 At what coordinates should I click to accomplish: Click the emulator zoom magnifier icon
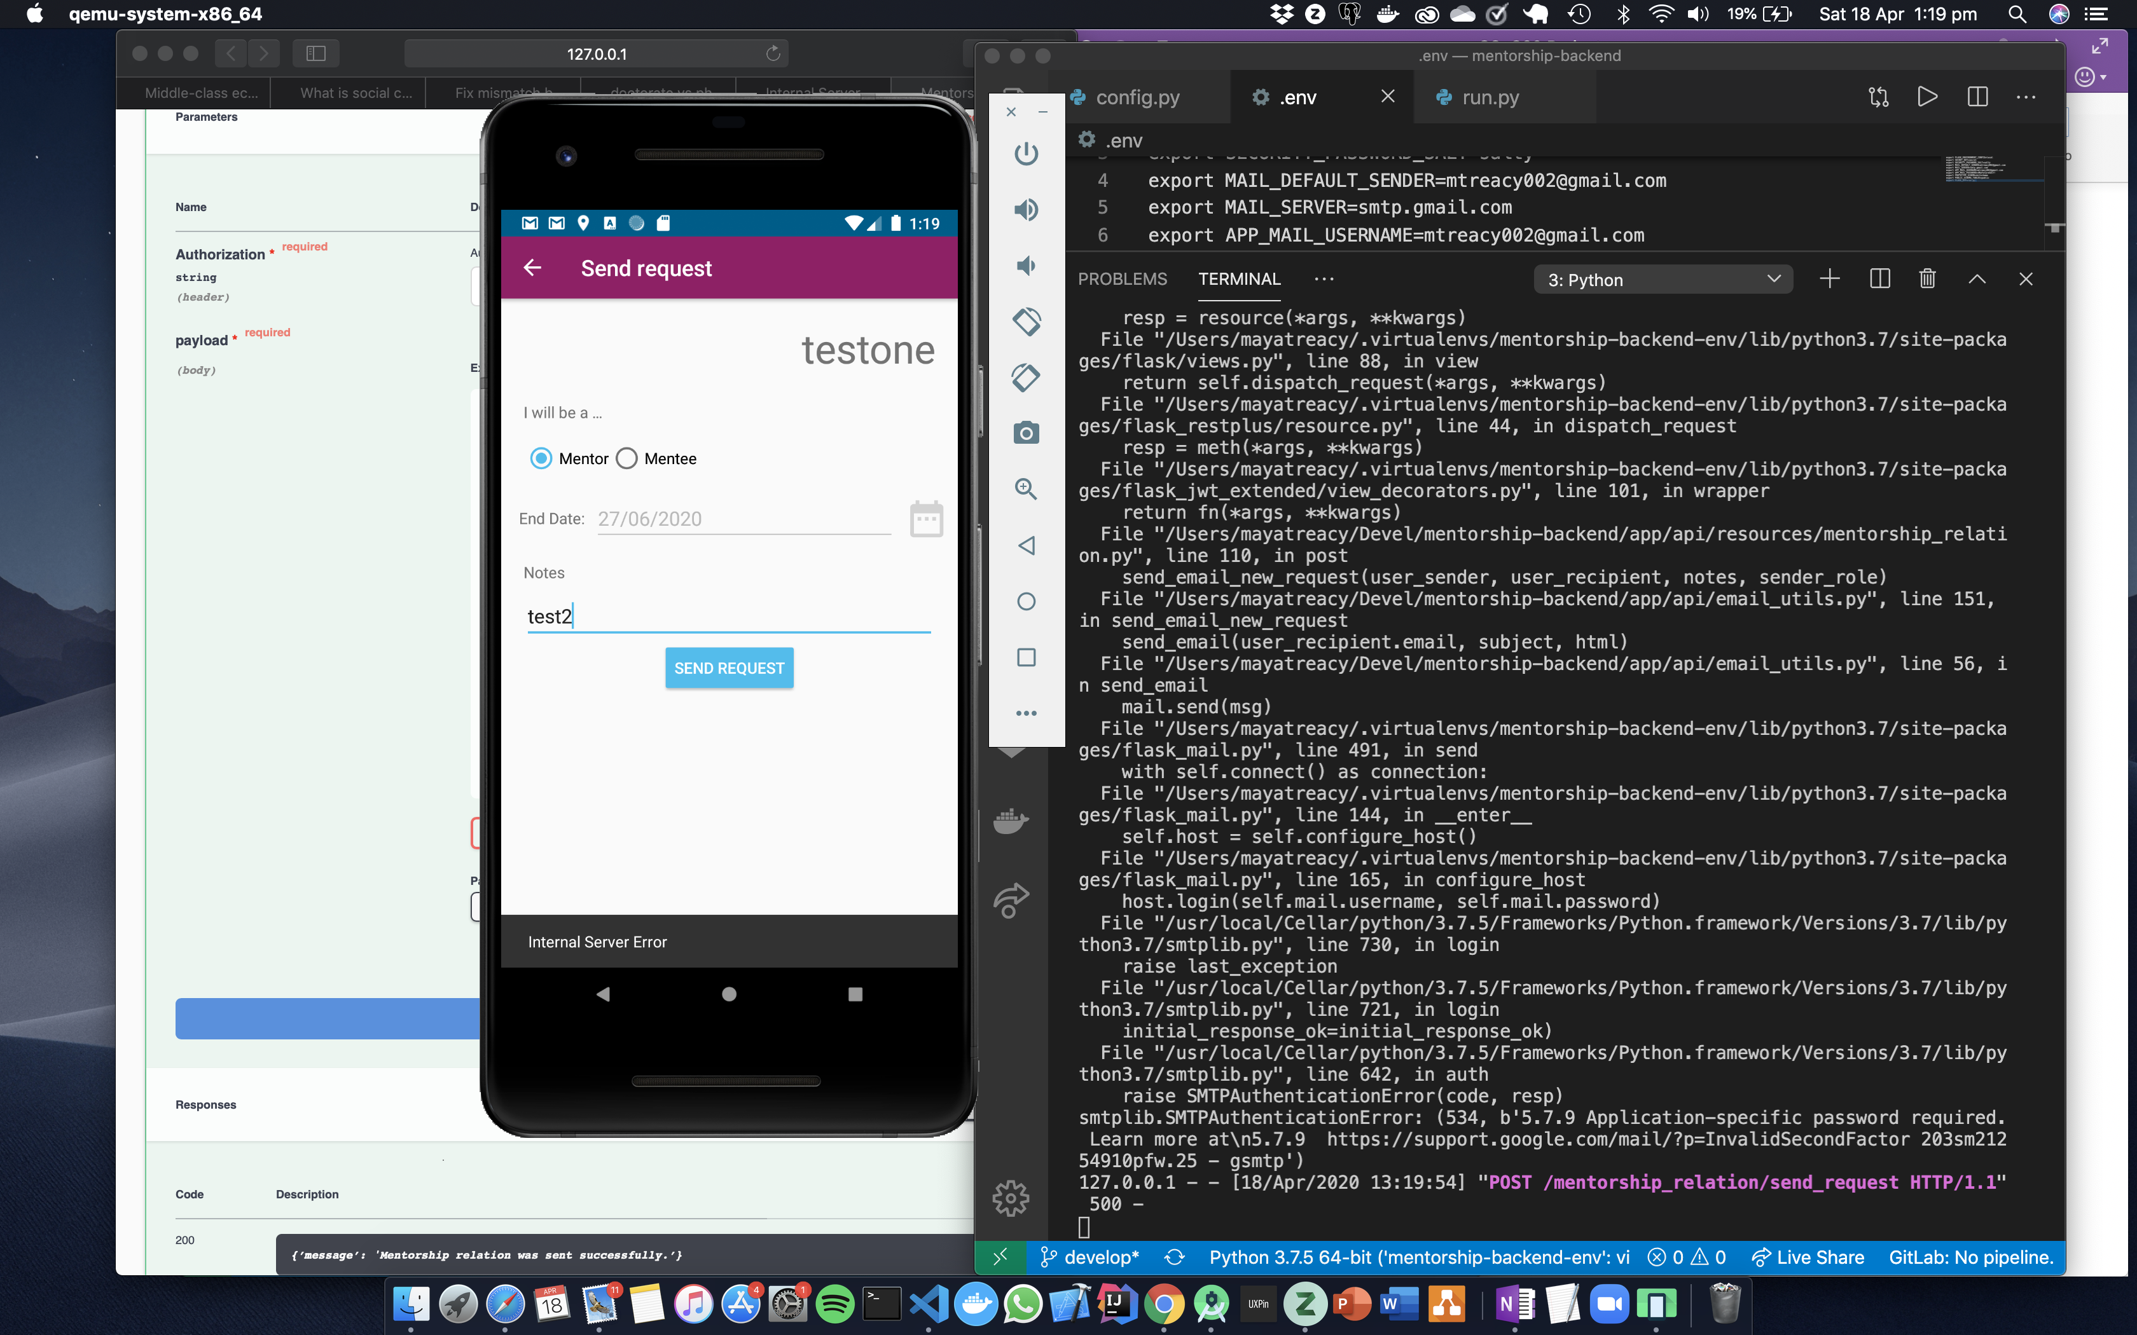tap(1025, 489)
